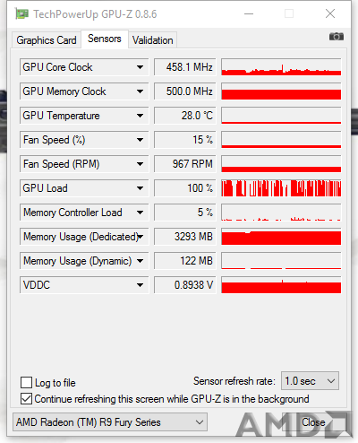This screenshot has width=358, height=443.
Task: Click the Memory Usage (Dedicated) graph
Action: [281, 237]
